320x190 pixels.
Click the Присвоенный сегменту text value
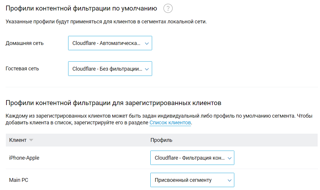[183, 180]
